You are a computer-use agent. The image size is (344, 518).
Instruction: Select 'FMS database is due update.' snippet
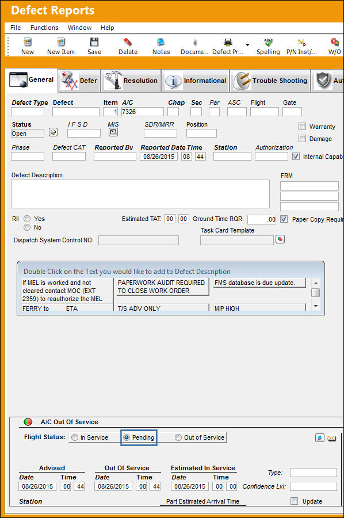tap(259, 283)
